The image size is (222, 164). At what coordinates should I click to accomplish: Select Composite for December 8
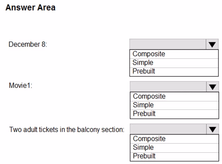(174, 54)
